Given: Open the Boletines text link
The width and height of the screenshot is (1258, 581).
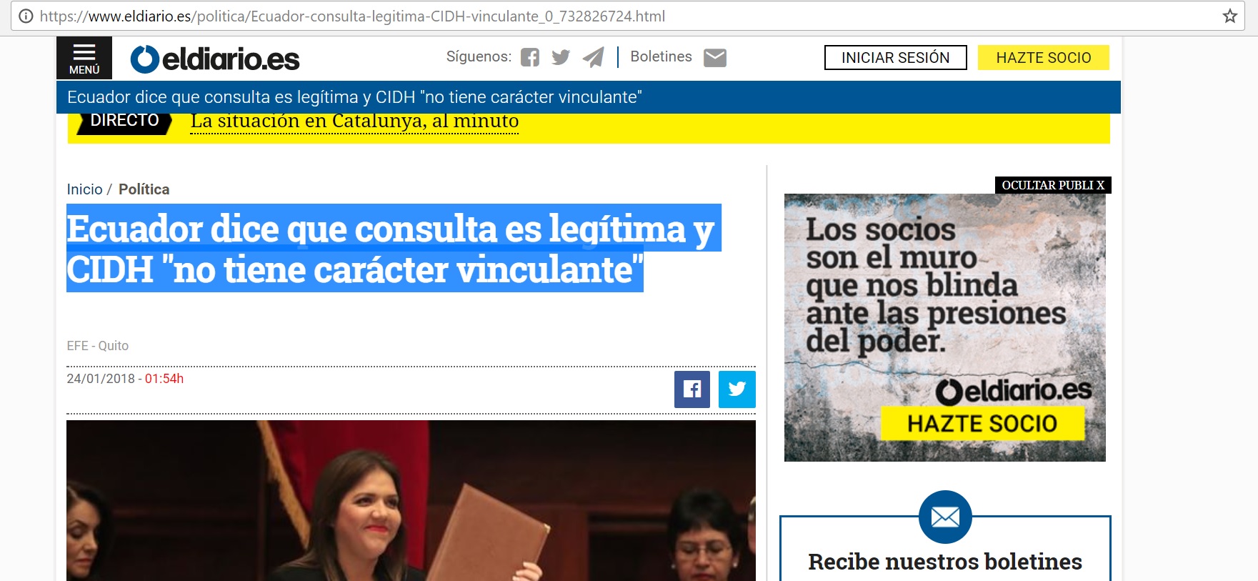Looking at the screenshot, I should point(661,56).
